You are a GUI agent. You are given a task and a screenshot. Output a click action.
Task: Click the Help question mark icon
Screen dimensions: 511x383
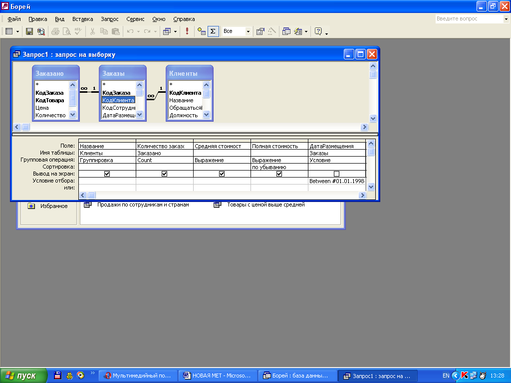318,31
